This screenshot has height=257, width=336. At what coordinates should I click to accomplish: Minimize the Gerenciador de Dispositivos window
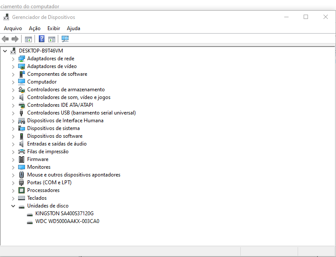click(286, 17)
